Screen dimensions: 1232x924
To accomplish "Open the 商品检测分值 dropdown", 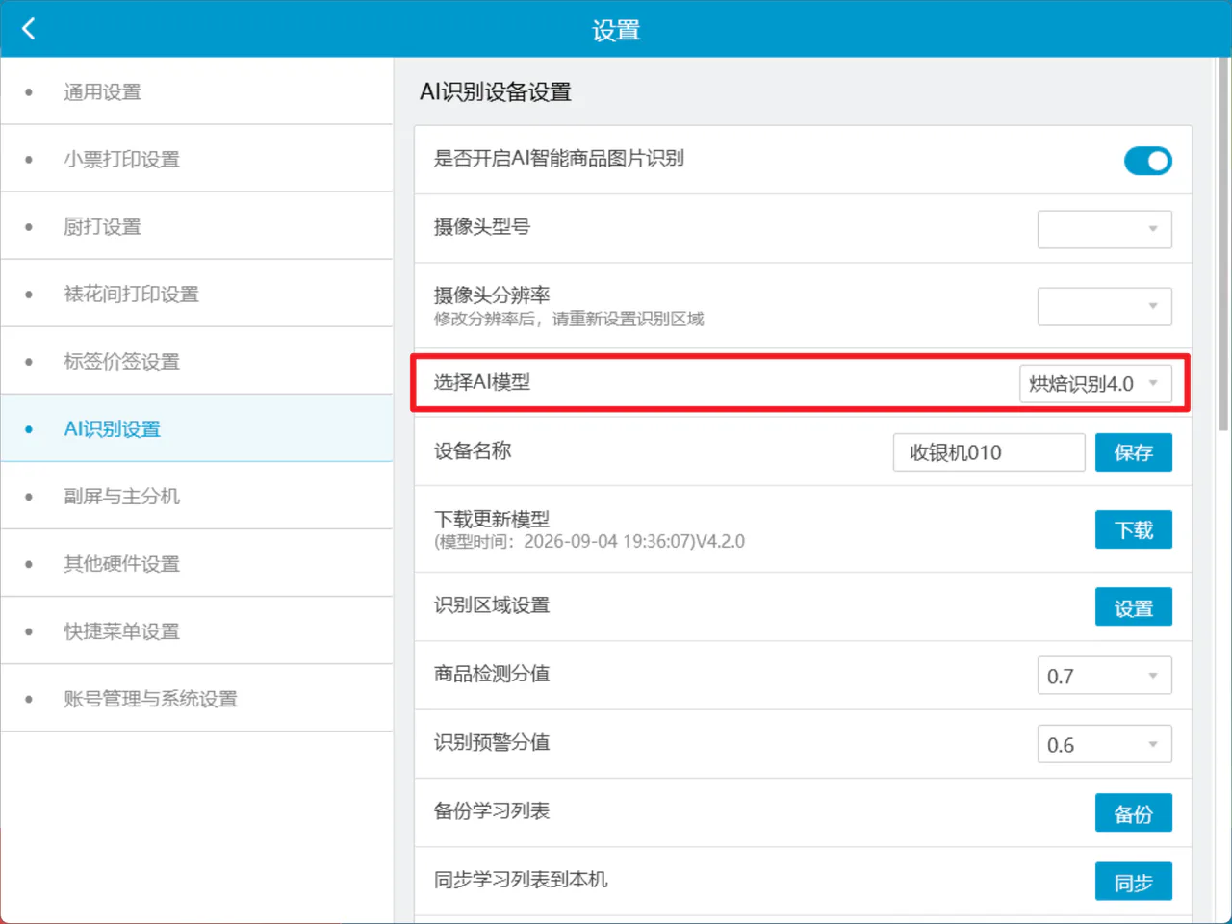I will point(1104,676).
